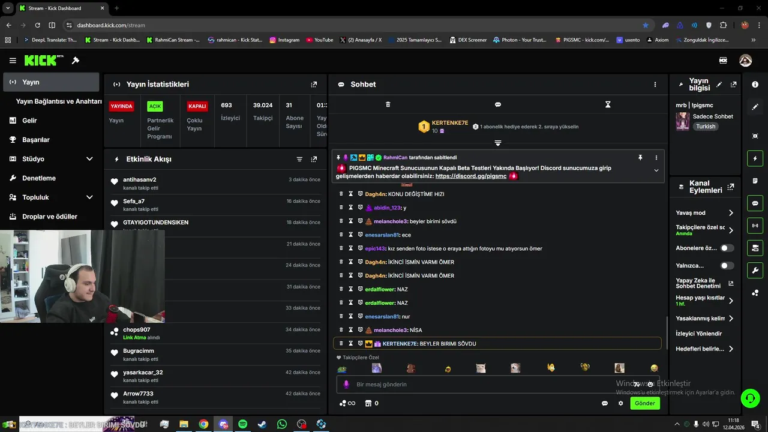Click the hourglass icon at the top of Sohbet
Image resolution: width=768 pixels, height=432 pixels.
608,104
